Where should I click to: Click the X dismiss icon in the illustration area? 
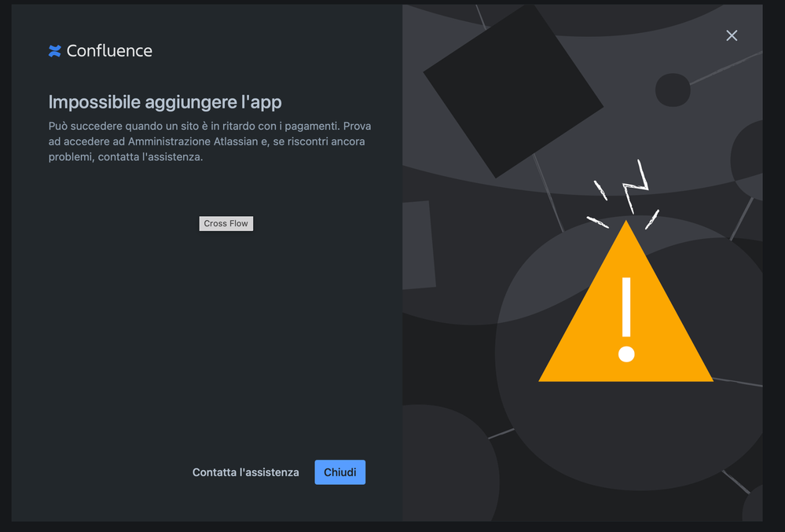tap(732, 35)
